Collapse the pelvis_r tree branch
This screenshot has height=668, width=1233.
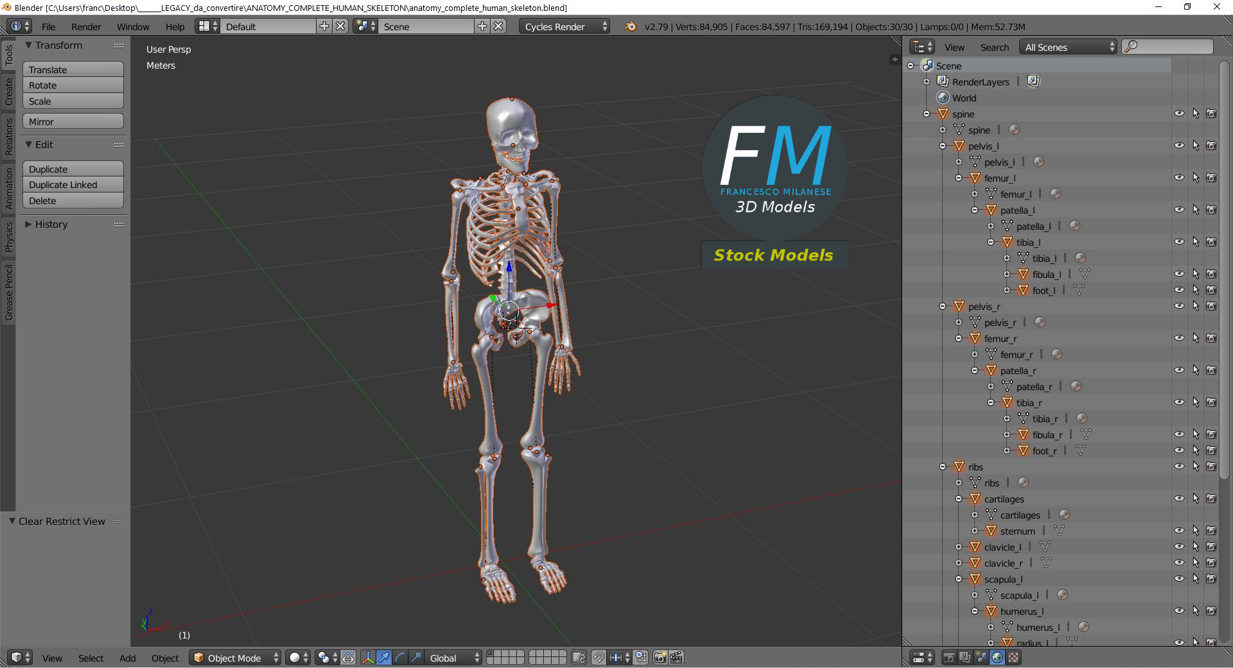pos(942,306)
